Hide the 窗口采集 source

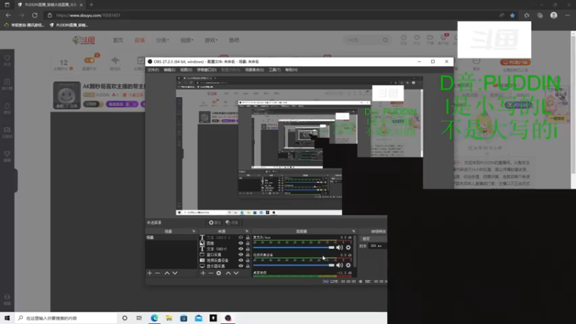[240, 255]
